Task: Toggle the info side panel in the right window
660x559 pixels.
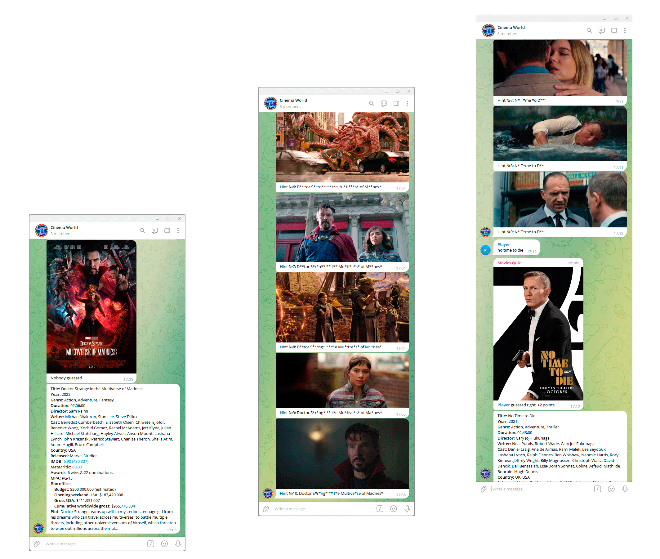Action: (x=614, y=31)
